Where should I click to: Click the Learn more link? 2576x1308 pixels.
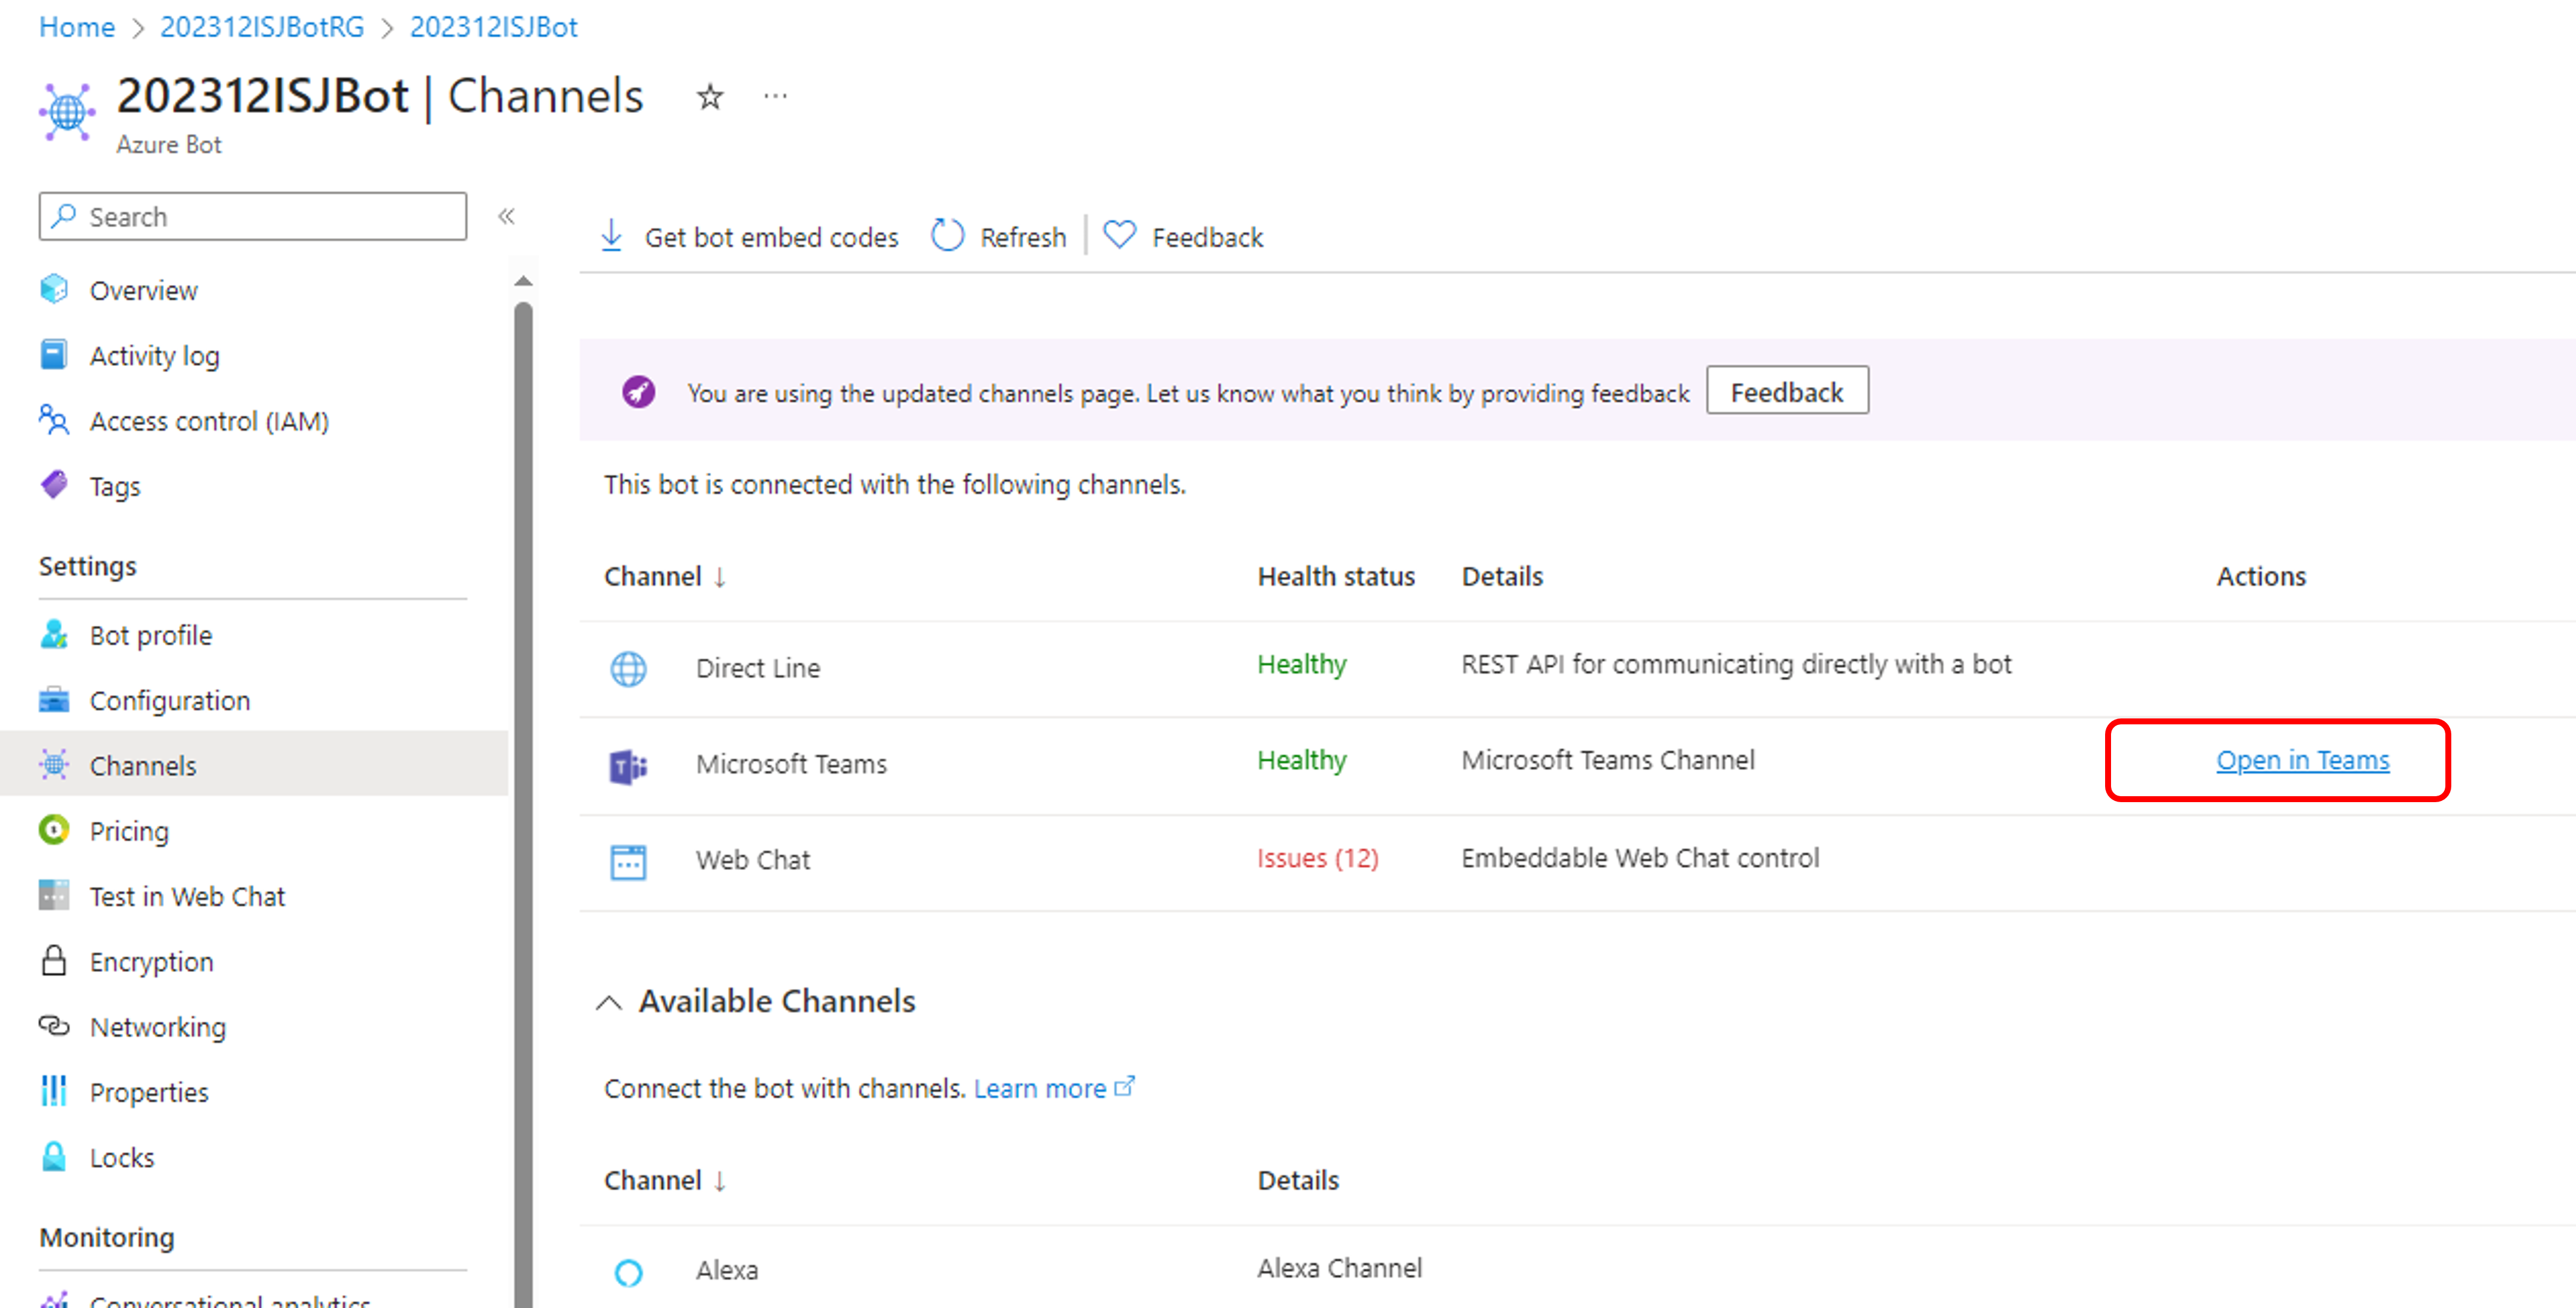(x=1040, y=1088)
